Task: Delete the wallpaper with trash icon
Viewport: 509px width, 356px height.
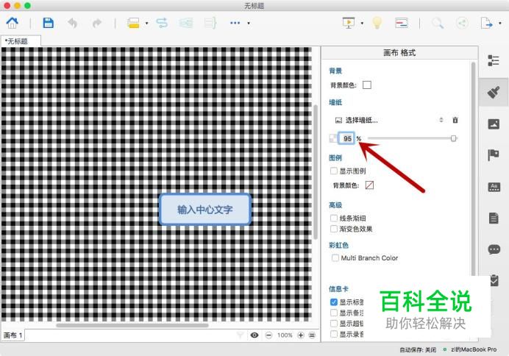Action: pos(455,120)
